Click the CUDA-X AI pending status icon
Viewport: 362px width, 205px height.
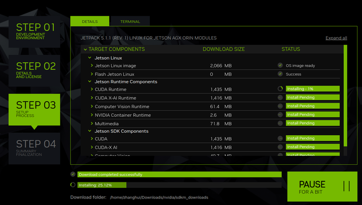click(x=280, y=147)
